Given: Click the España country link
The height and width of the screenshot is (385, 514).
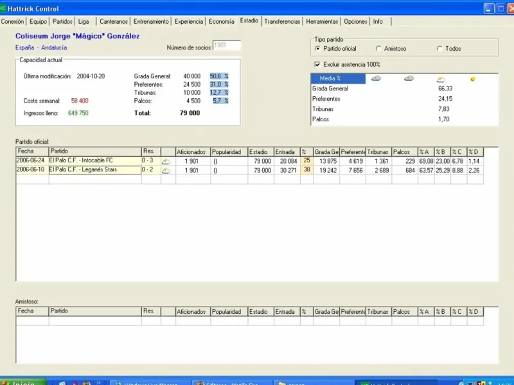Looking at the screenshot, I should 24,47.
